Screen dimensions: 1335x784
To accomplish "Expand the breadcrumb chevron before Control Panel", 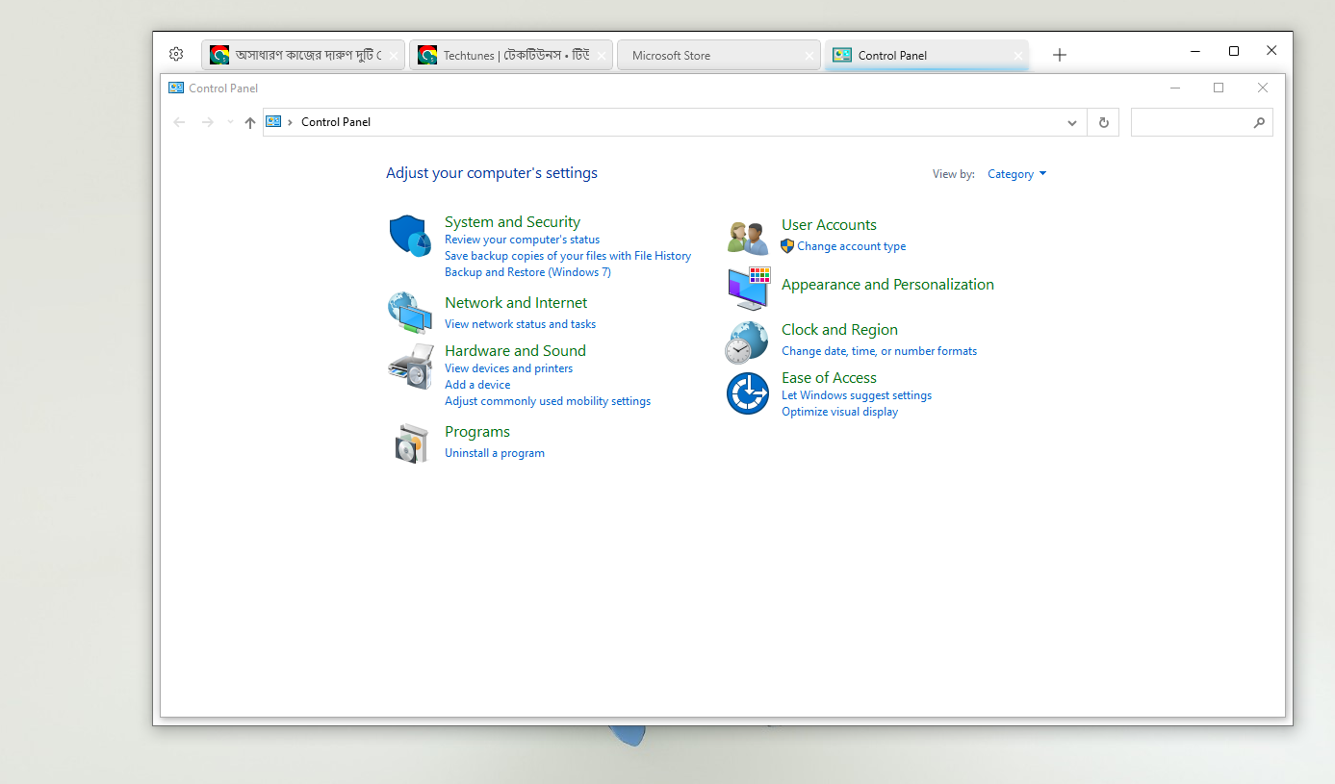I will [290, 122].
